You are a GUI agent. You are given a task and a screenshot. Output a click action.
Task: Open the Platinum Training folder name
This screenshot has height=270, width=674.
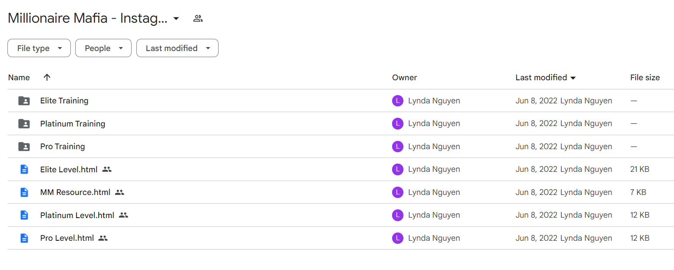[73, 124]
